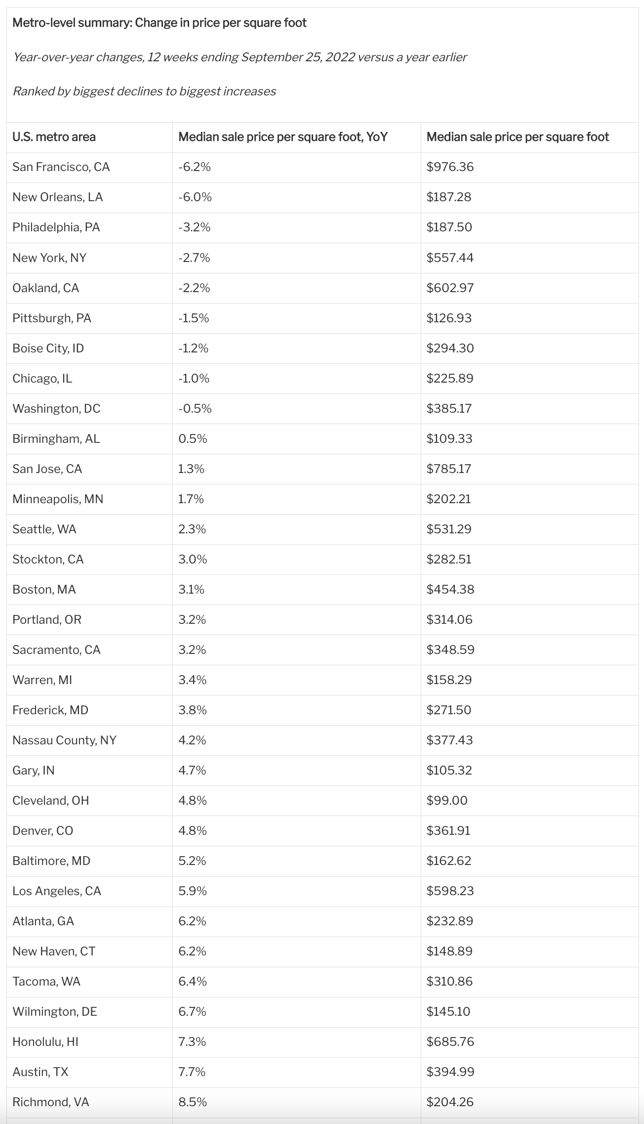The image size is (644, 1124).
Task: Click the $99.00 price for Cleveland
Action: pos(447,801)
